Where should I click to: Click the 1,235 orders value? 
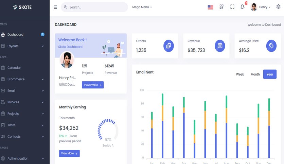[141, 50]
